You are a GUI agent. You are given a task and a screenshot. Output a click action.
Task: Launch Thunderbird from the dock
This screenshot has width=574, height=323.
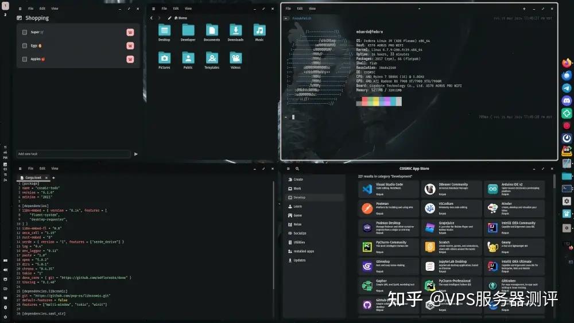(x=567, y=76)
